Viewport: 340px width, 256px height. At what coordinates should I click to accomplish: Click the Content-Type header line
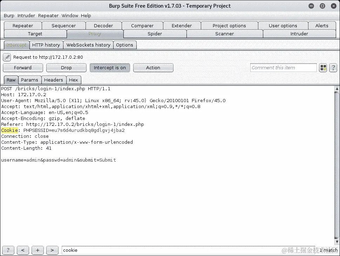(x=67, y=142)
